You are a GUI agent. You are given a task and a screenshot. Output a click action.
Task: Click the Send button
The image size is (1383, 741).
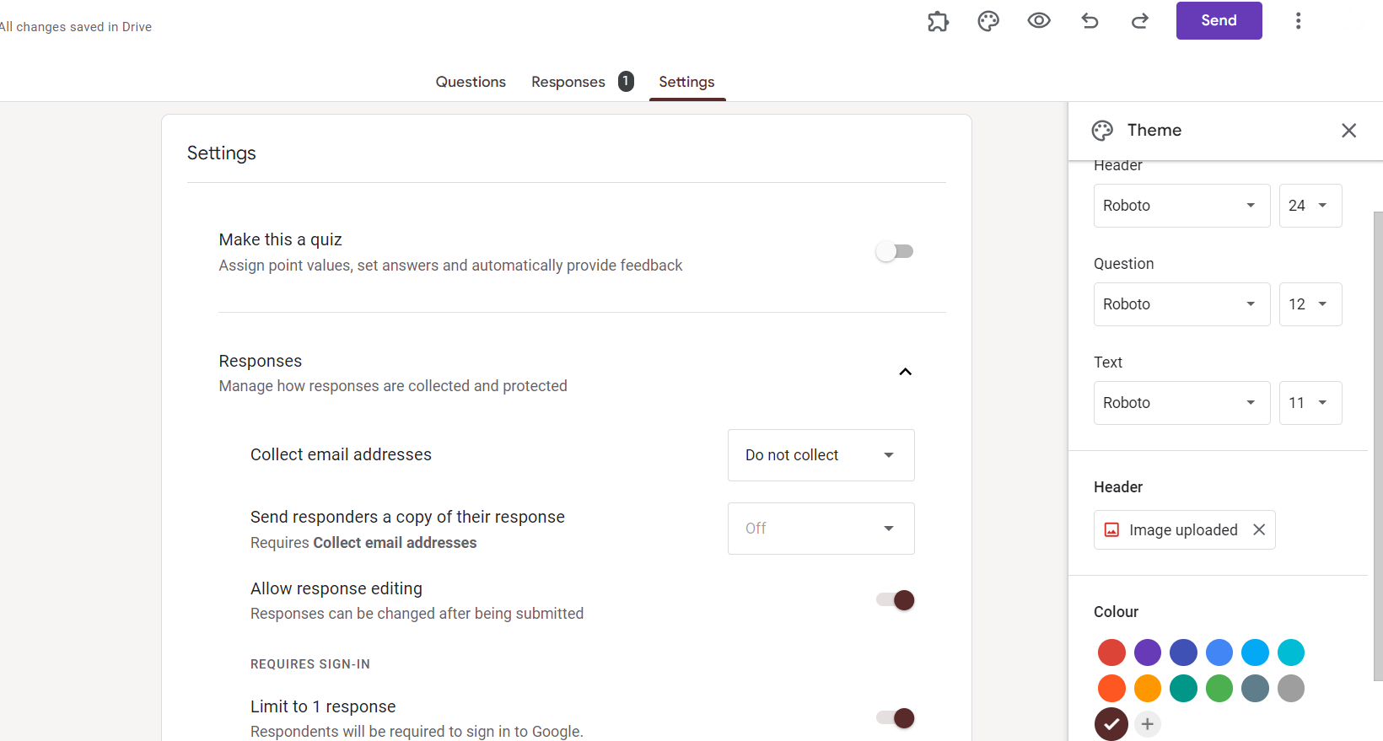tap(1219, 21)
